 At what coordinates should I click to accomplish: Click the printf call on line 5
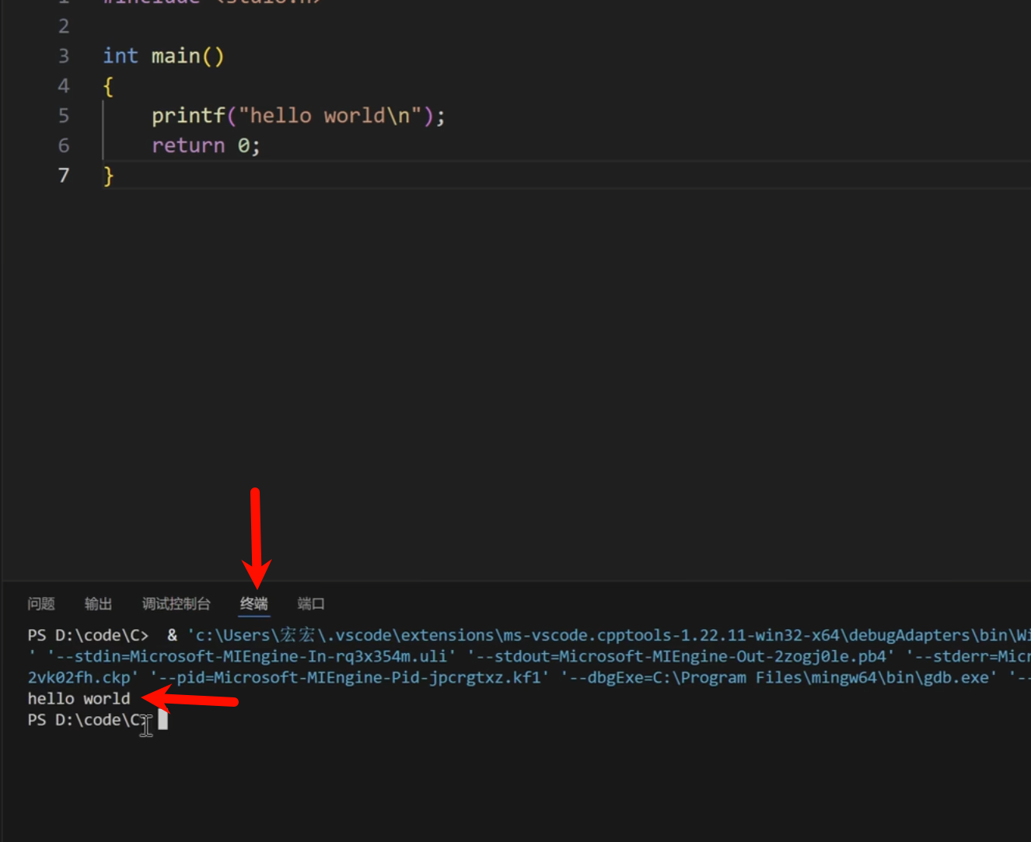tap(188, 116)
